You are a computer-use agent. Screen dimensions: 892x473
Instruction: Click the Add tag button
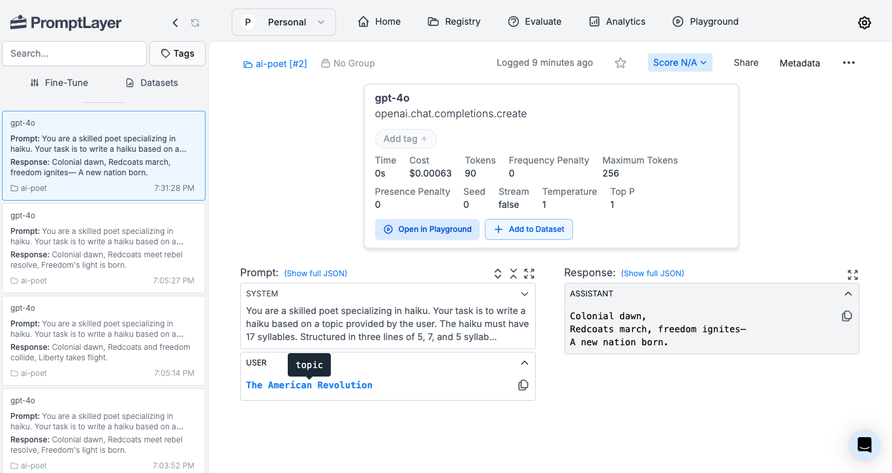click(405, 139)
